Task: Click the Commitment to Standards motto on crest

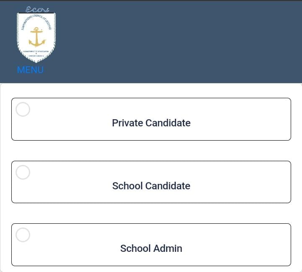Action: pos(36,51)
